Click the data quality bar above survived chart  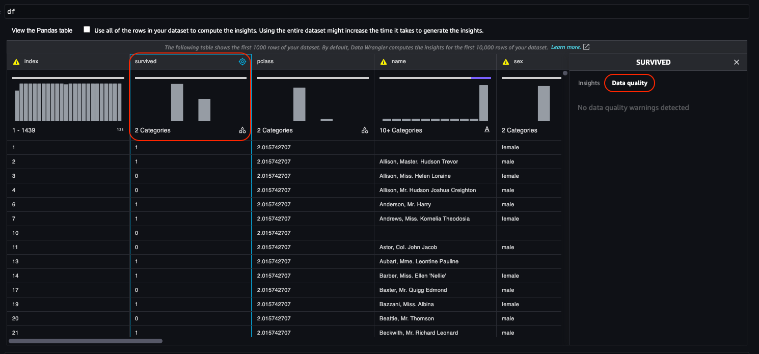[x=191, y=78]
